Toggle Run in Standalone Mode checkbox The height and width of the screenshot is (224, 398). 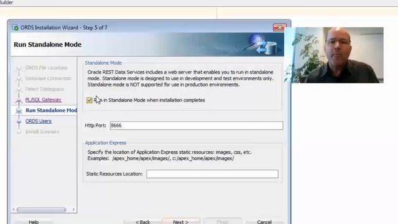(x=90, y=100)
